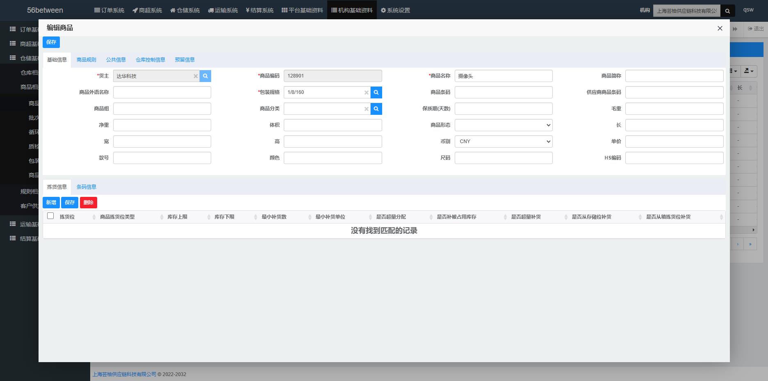Screen dimensions: 768x381
Task: Open the 商品分类 search lookup
Action: (x=376, y=109)
